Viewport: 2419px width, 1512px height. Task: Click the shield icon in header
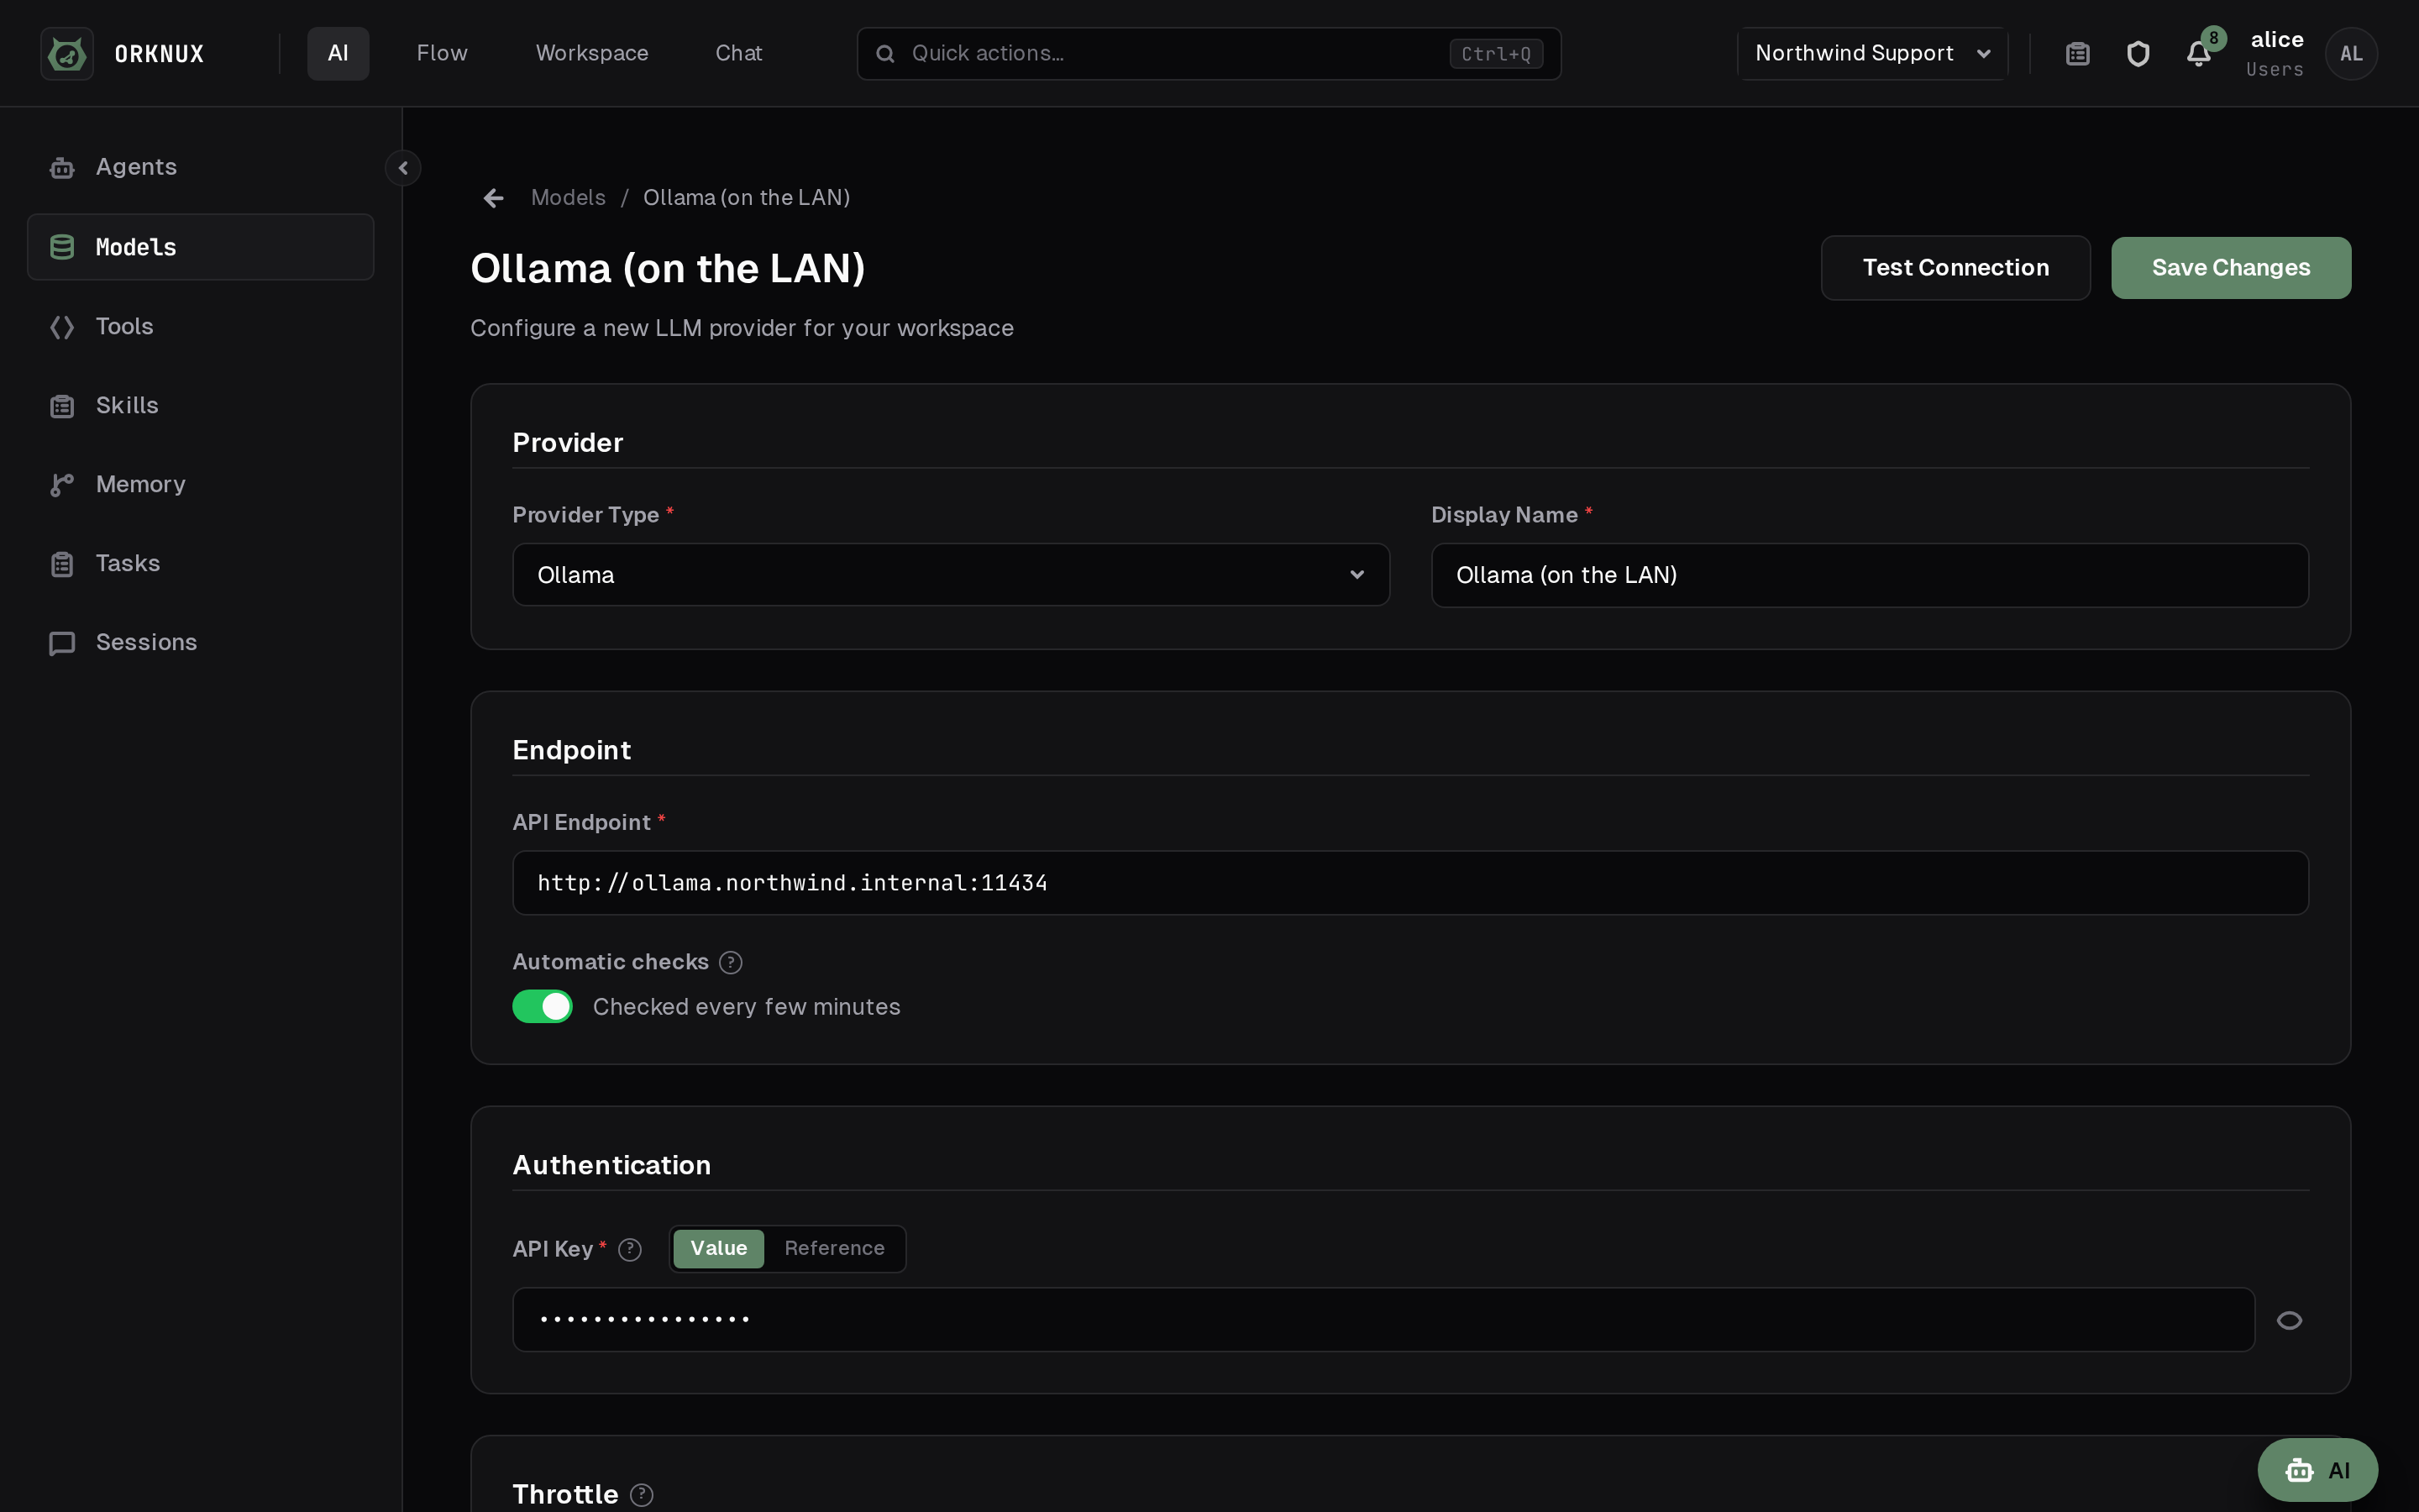tap(2138, 54)
